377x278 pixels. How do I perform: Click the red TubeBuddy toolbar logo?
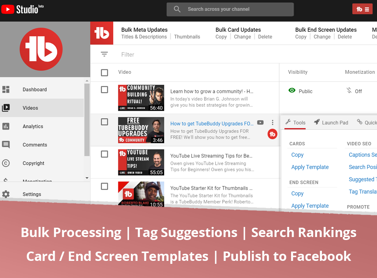click(102, 33)
